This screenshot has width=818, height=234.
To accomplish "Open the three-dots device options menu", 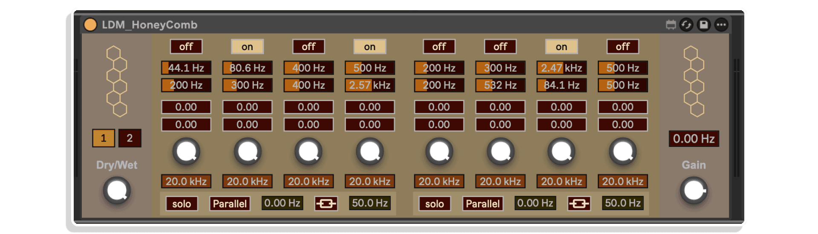I will click(721, 25).
